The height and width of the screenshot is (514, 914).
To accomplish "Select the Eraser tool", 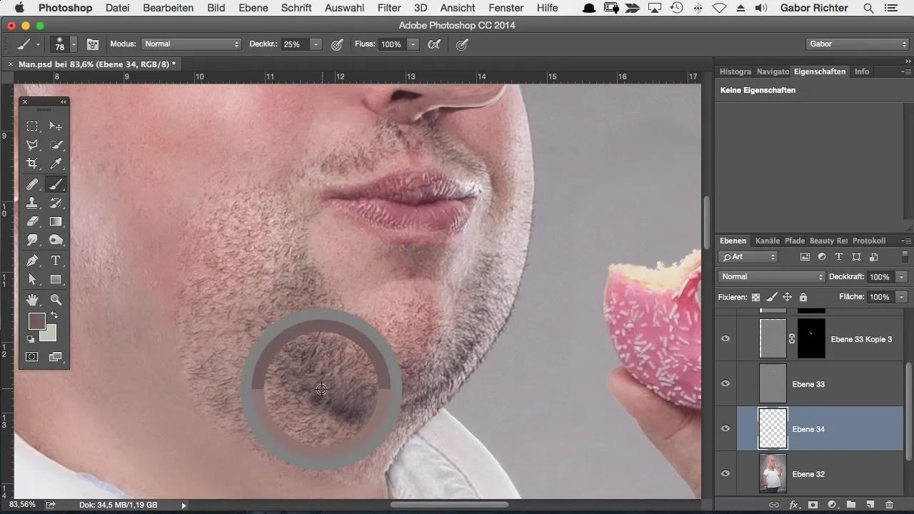I will click(32, 221).
